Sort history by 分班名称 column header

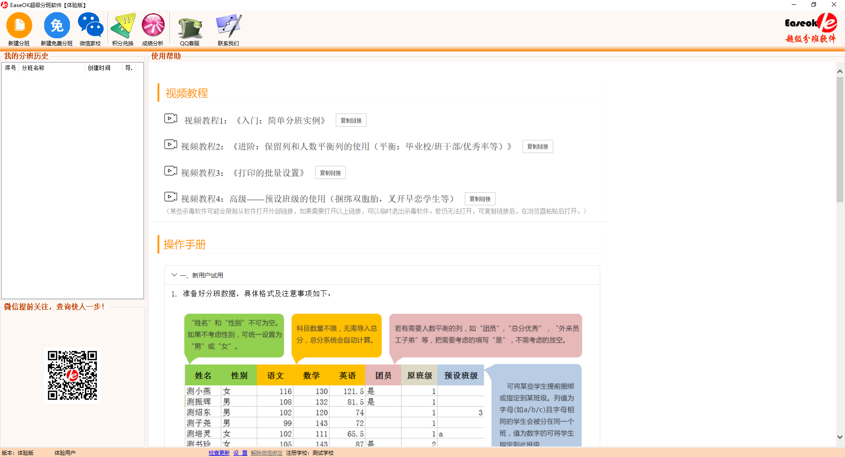click(51, 68)
